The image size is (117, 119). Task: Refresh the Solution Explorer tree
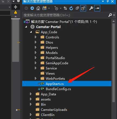coord(71,8)
